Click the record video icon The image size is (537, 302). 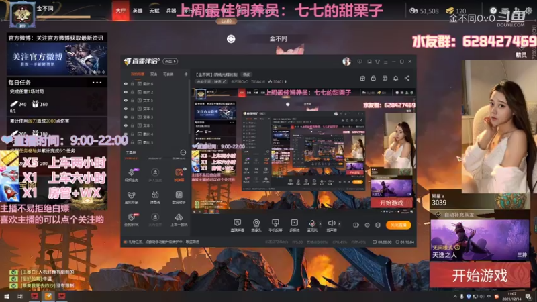click(356, 225)
